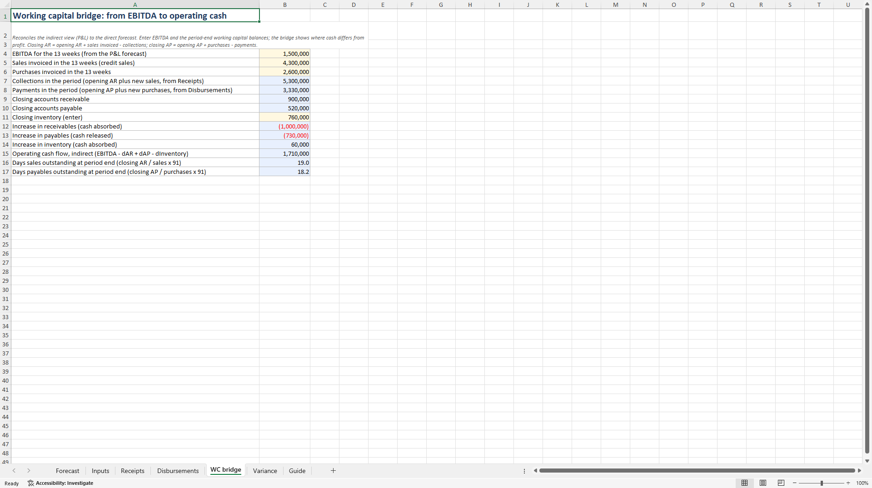Image resolution: width=872 pixels, height=488 pixels.
Task: Click the 100% zoom level
Action: tap(862, 483)
